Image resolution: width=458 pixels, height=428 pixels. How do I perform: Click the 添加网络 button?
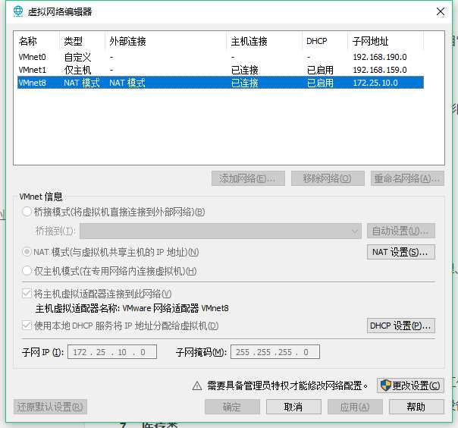pyautogui.click(x=248, y=178)
